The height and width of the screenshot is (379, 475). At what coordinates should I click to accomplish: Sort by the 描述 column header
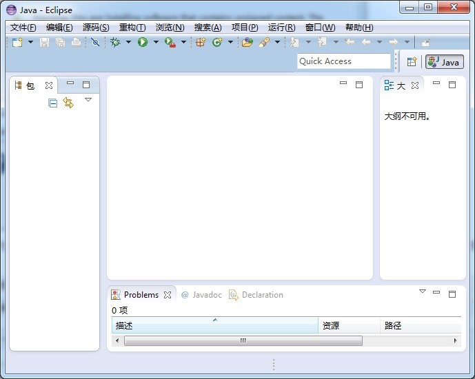[x=215, y=325]
